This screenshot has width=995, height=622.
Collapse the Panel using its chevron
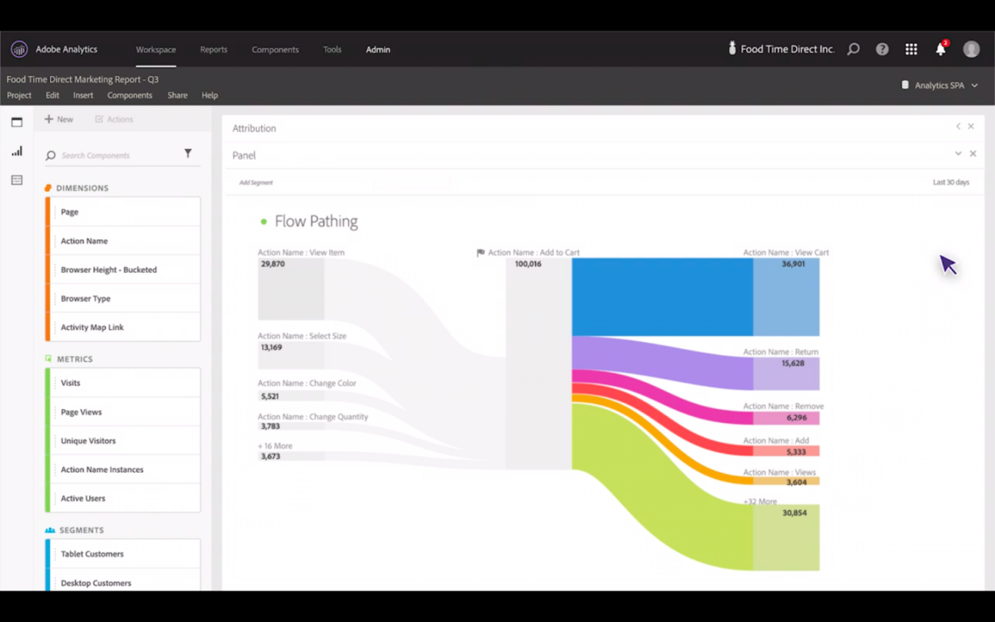[957, 154]
